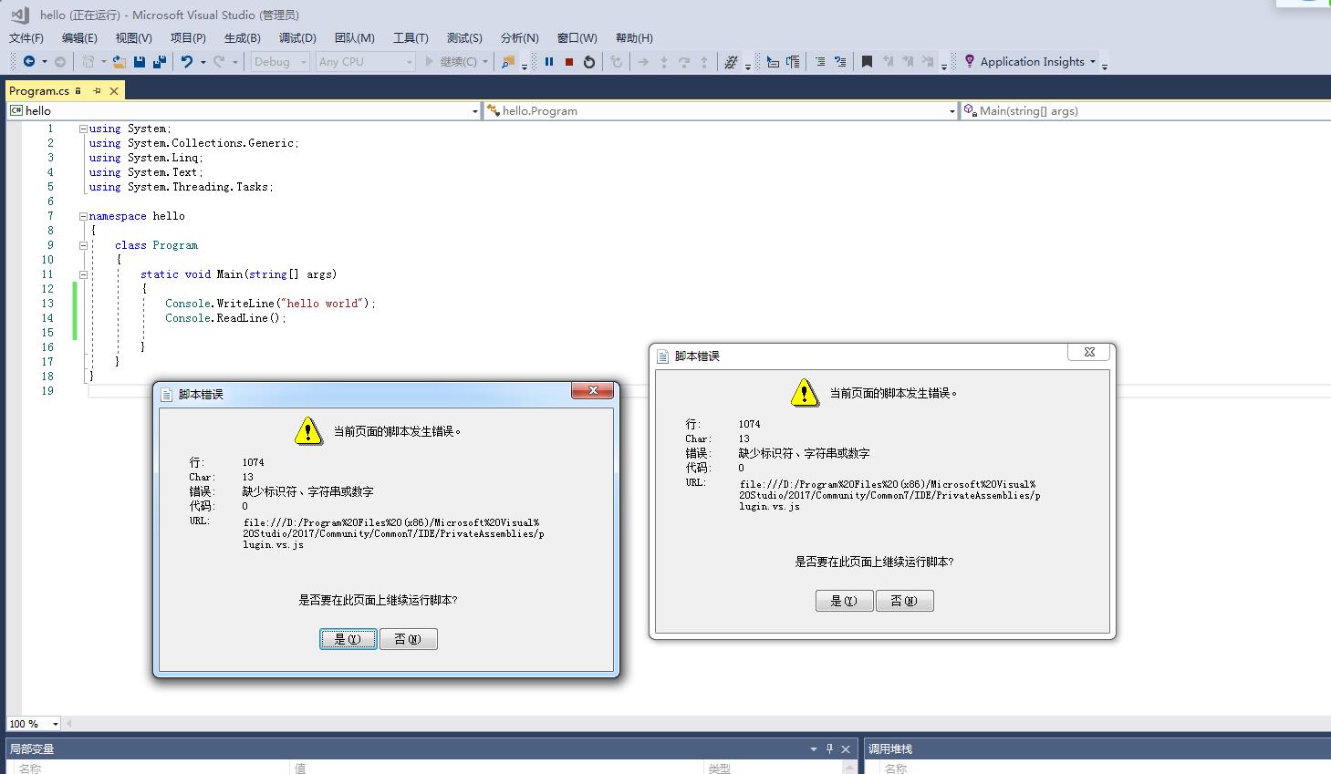Save Program.cs with the single disk icon

tap(140, 62)
